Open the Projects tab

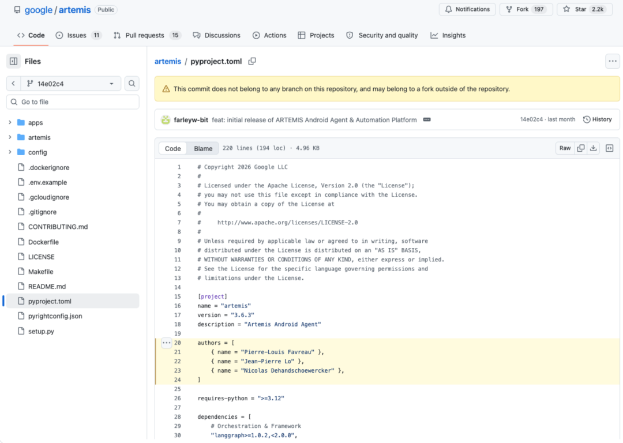(316, 35)
